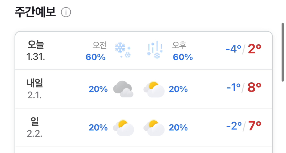The height and width of the screenshot is (153, 286).
Task: Select Sunday's morning partly sunny icon
Action: pyautogui.click(x=123, y=128)
